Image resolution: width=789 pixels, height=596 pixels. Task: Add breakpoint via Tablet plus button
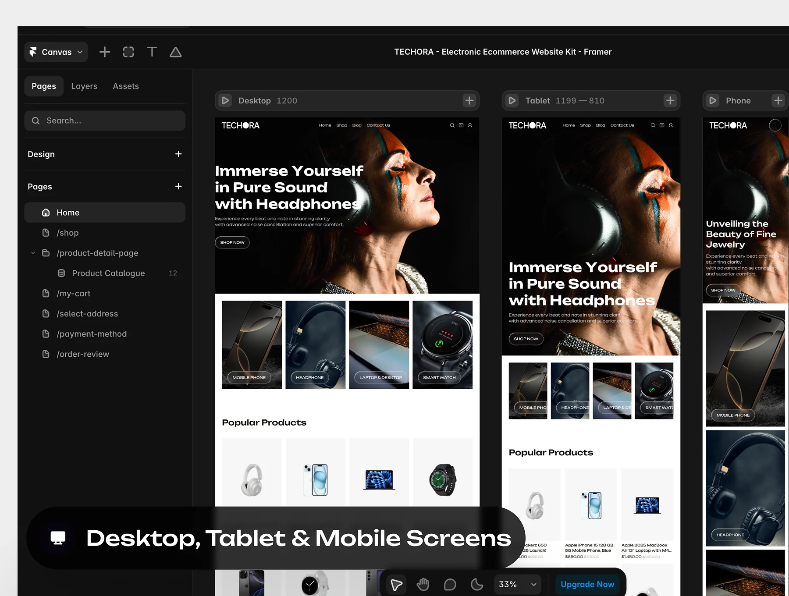[670, 101]
